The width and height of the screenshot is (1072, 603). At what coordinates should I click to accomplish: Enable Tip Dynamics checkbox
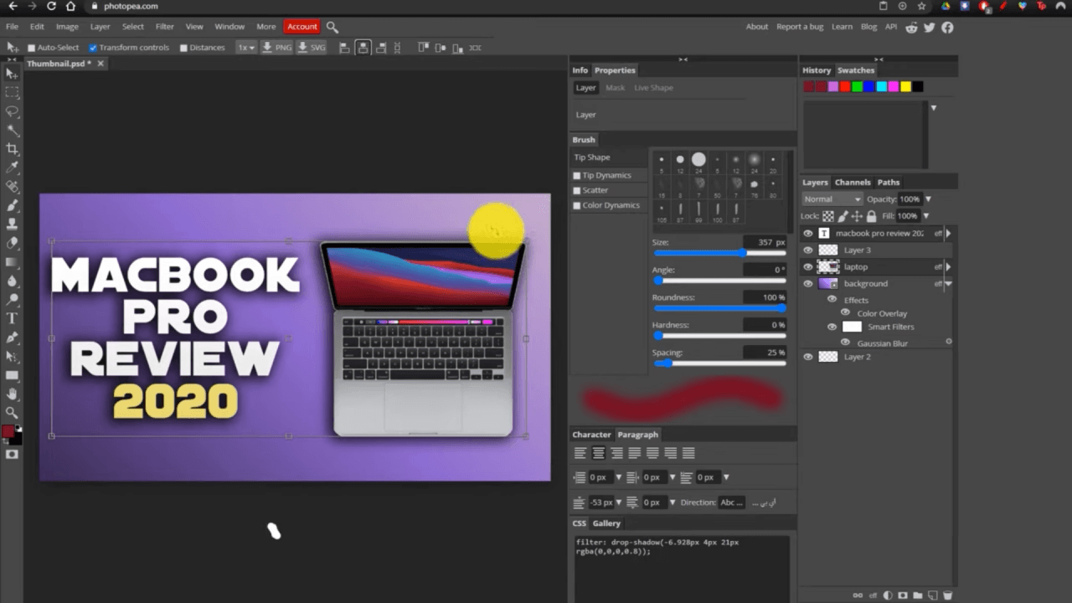point(576,176)
